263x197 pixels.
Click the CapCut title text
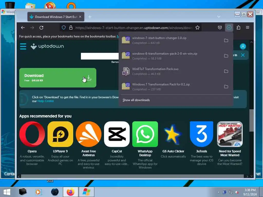117,151
